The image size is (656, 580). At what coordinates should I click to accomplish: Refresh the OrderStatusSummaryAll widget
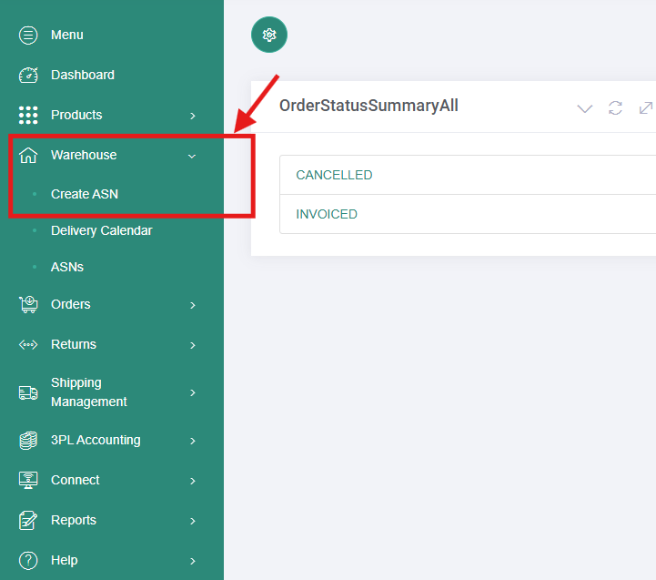click(x=615, y=107)
